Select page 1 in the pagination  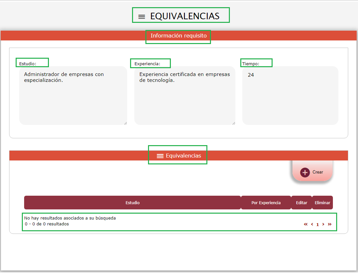(x=317, y=225)
